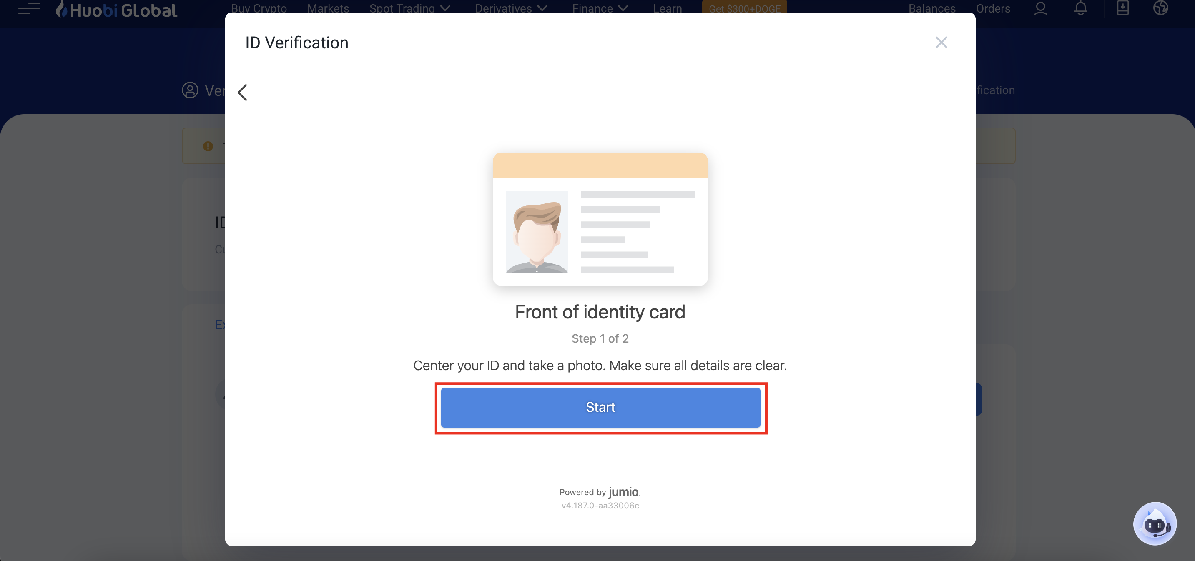The image size is (1195, 561).
Task: Open the Orders link
Action: (993, 8)
